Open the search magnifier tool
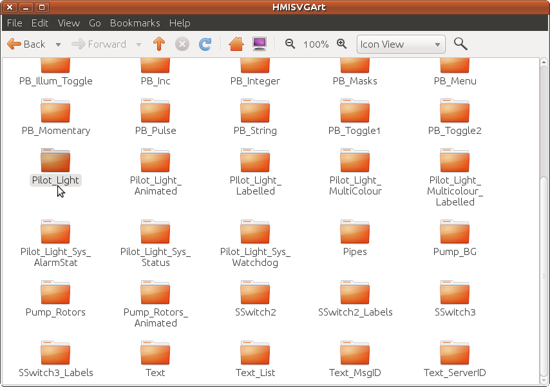 460,44
